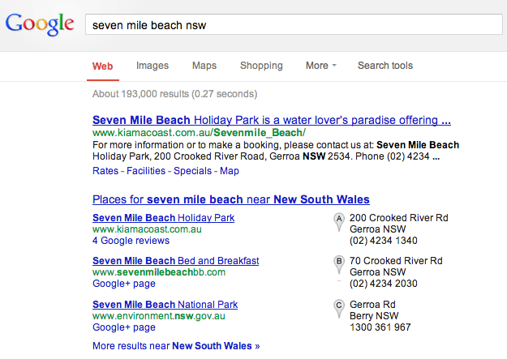The image size is (507, 359).
Task: Open the Rates sitelink
Action: point(105,171)
